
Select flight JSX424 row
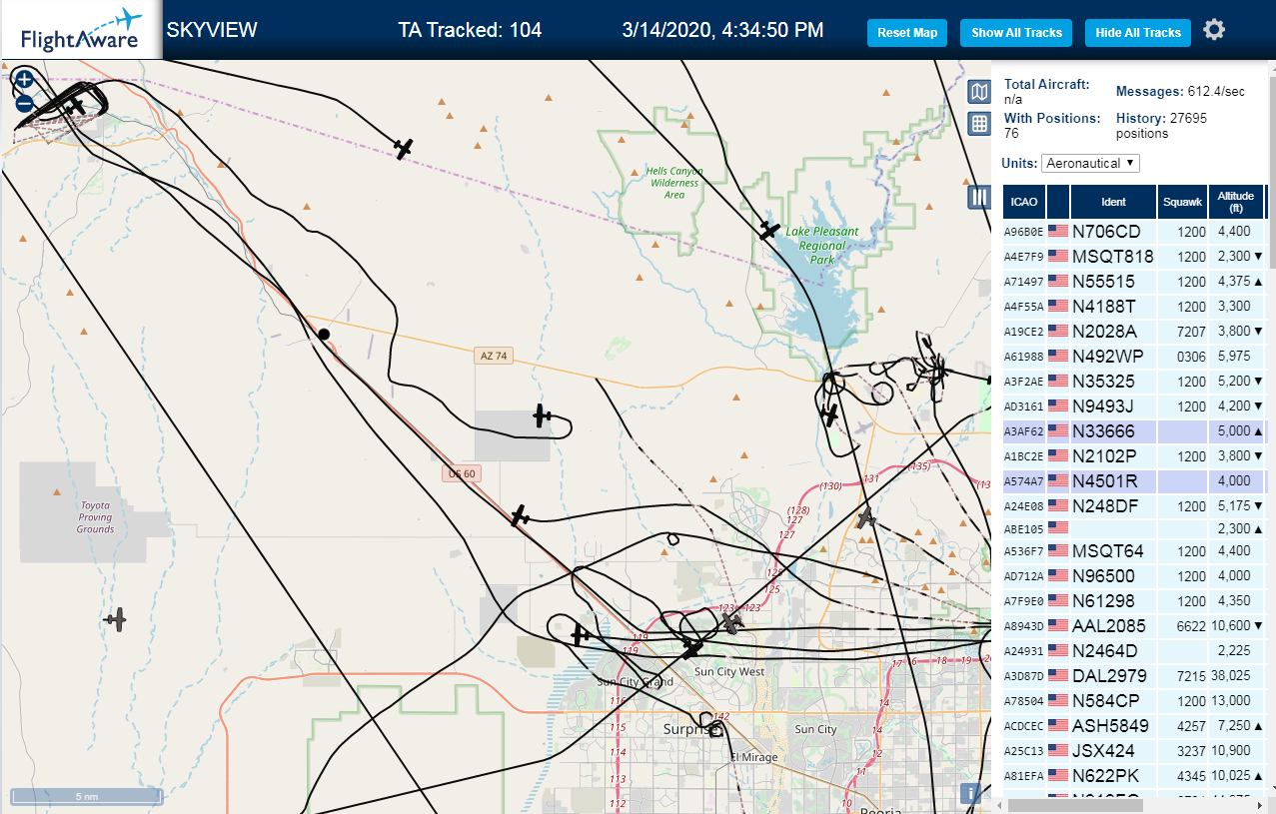(x=1136, y=751)
